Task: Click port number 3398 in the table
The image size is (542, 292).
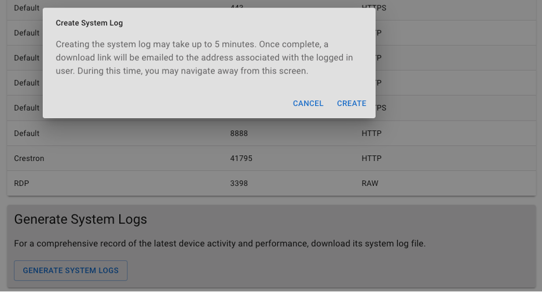Action: (239, 183)
